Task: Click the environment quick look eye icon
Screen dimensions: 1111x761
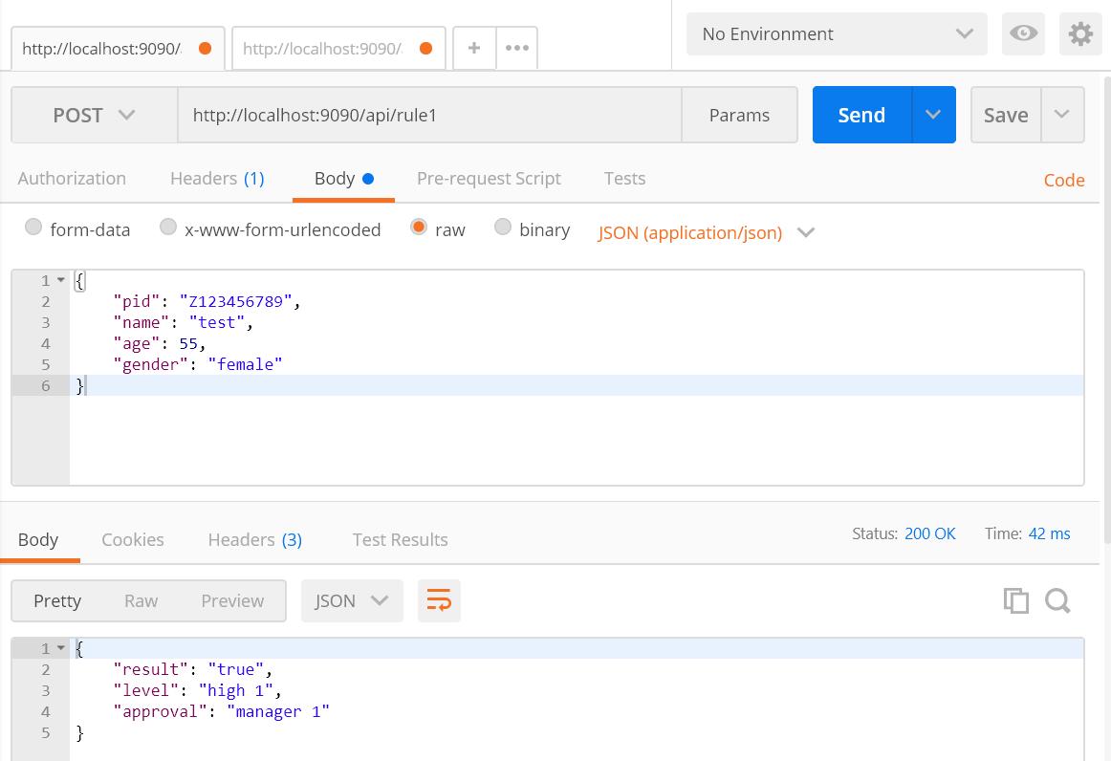Action: pyautogui.click(x=1023, y=33)
